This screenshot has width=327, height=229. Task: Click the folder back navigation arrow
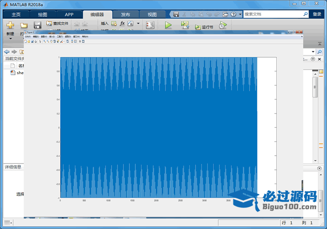click(x=7, y=52)
